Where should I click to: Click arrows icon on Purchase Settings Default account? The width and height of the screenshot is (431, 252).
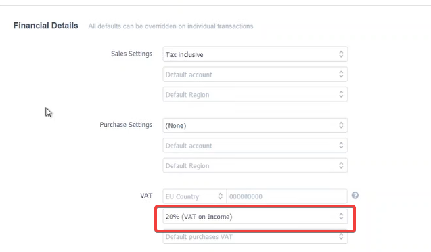point(341,145)
